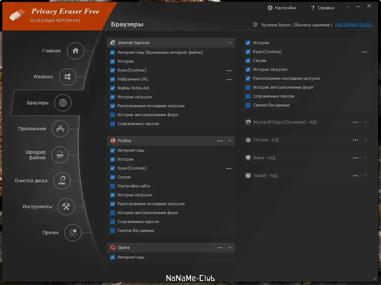The image size is (381, 285).
Task: Open options dots for Набранные URL
Action: pyautogui.click(x=229, y=79)
